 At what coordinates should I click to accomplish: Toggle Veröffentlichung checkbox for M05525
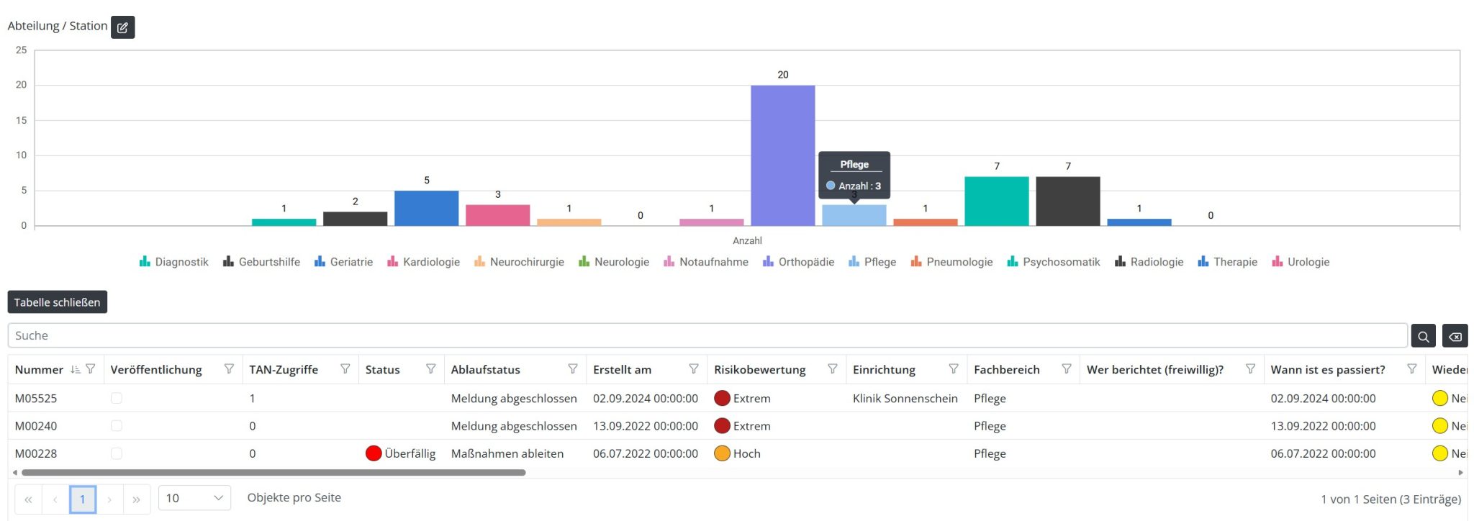tap(117, 398)
